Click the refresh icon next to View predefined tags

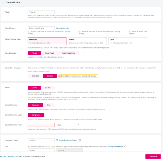point(126,147)
